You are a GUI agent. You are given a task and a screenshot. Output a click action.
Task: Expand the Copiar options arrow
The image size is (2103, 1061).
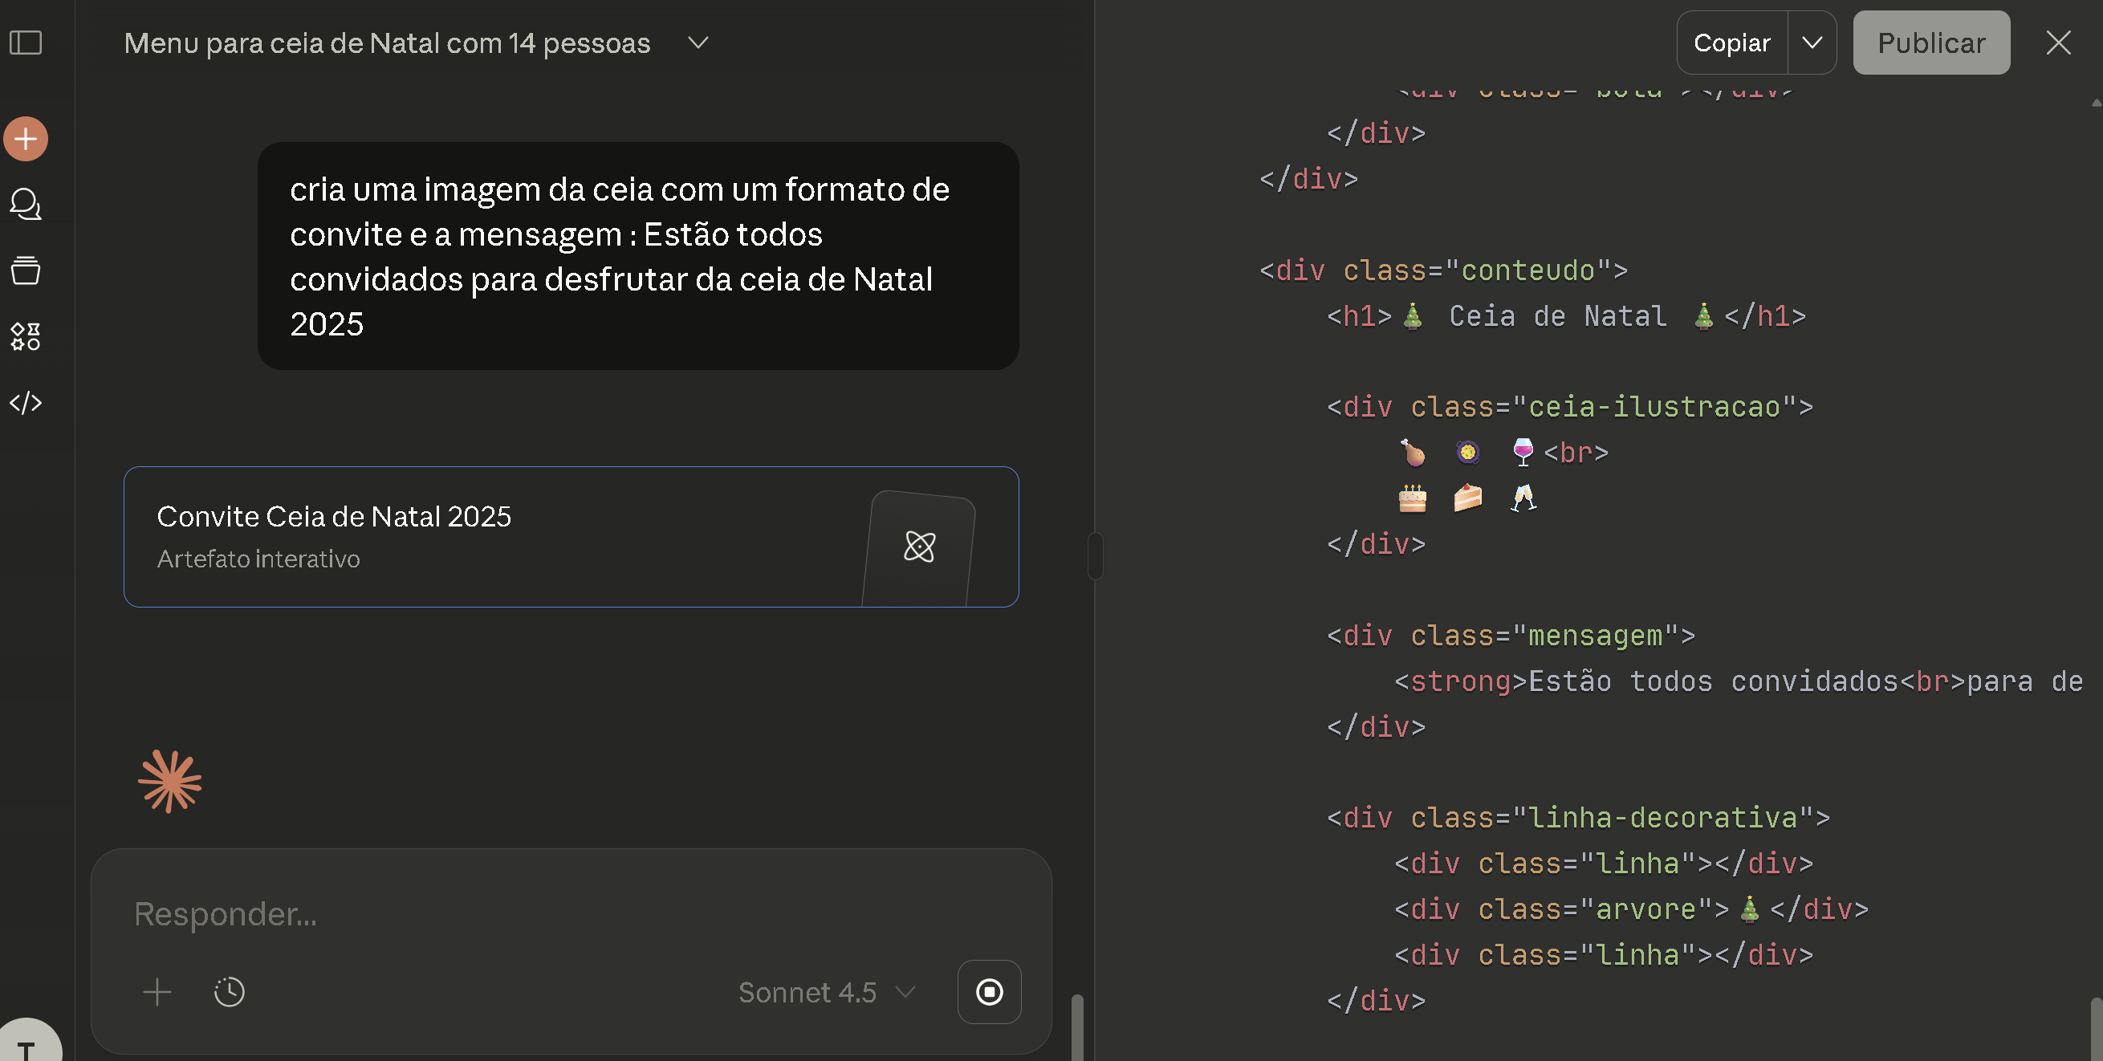(1812, 43)
